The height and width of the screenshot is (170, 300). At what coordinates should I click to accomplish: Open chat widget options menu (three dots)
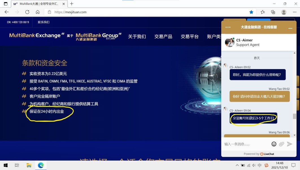pyautogui.click(x=228, y=27)
